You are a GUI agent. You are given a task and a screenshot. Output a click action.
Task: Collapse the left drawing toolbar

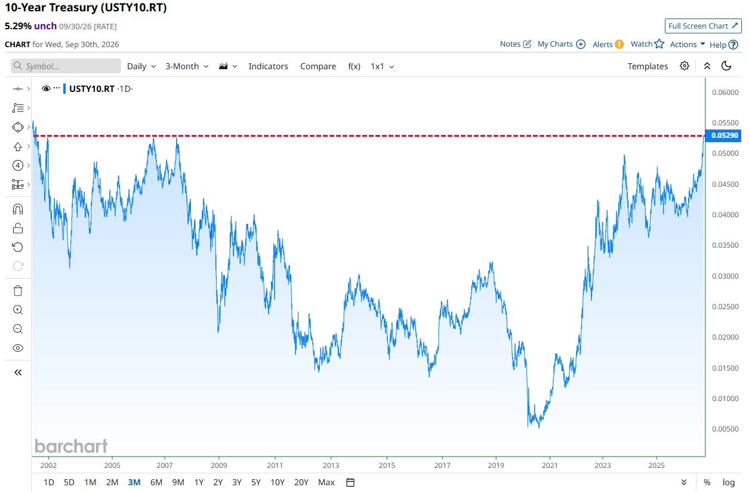click(18, 372)
